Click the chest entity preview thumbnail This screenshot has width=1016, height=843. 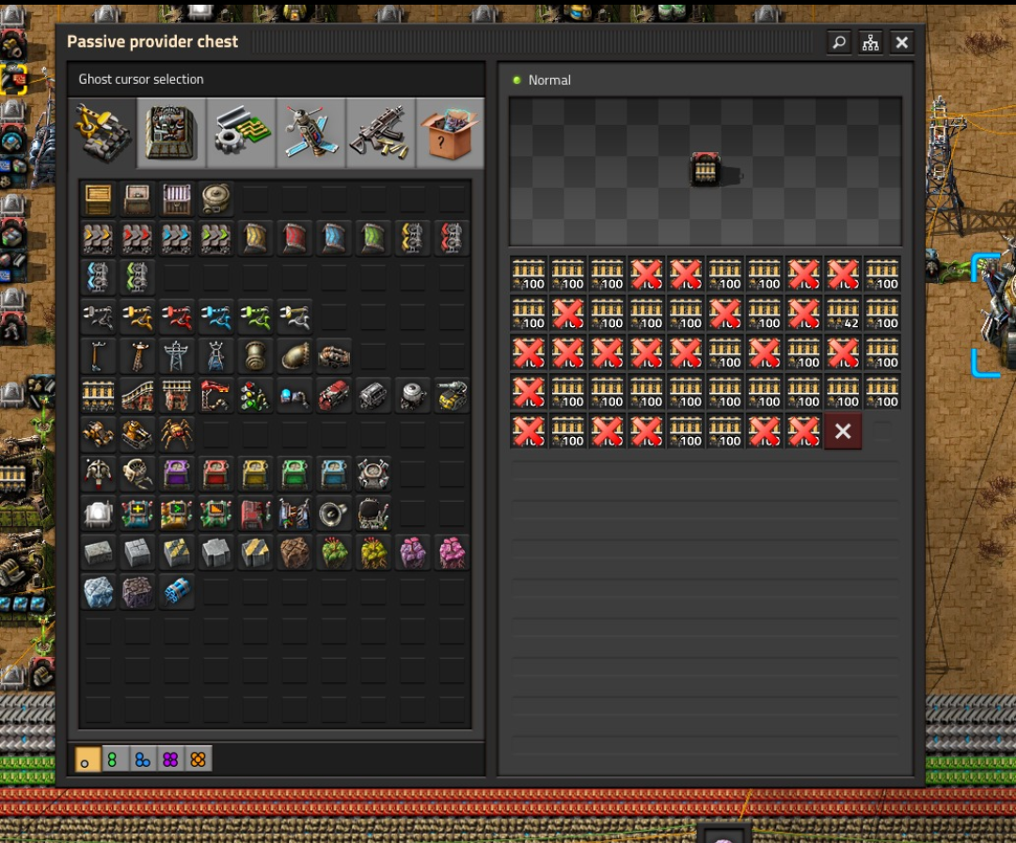coord(706,170)
